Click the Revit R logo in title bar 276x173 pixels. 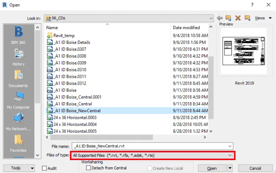[4, 5]
